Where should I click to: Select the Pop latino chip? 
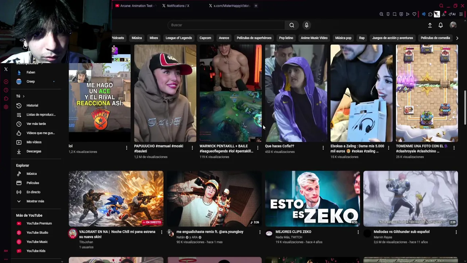tap(286, 38)
